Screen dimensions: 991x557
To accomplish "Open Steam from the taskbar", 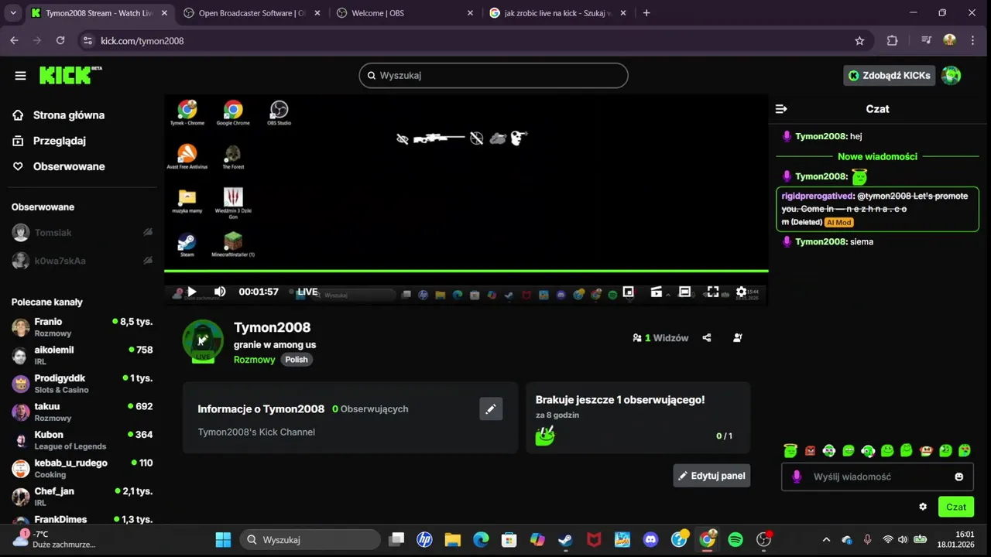I will [565, 539].
